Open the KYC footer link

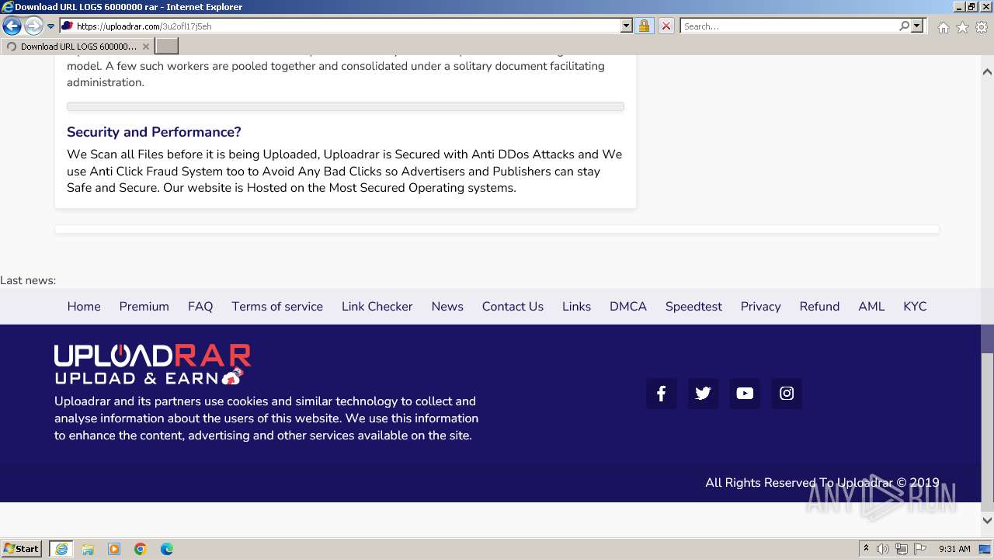pos(915,307)
